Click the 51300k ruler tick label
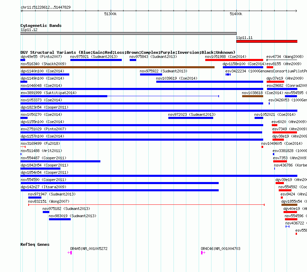Viewport: 307px width, 272px height. tap(110, 14)
